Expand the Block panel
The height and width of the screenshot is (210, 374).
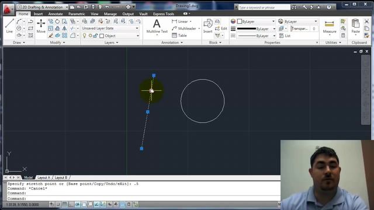coord(215,43)
